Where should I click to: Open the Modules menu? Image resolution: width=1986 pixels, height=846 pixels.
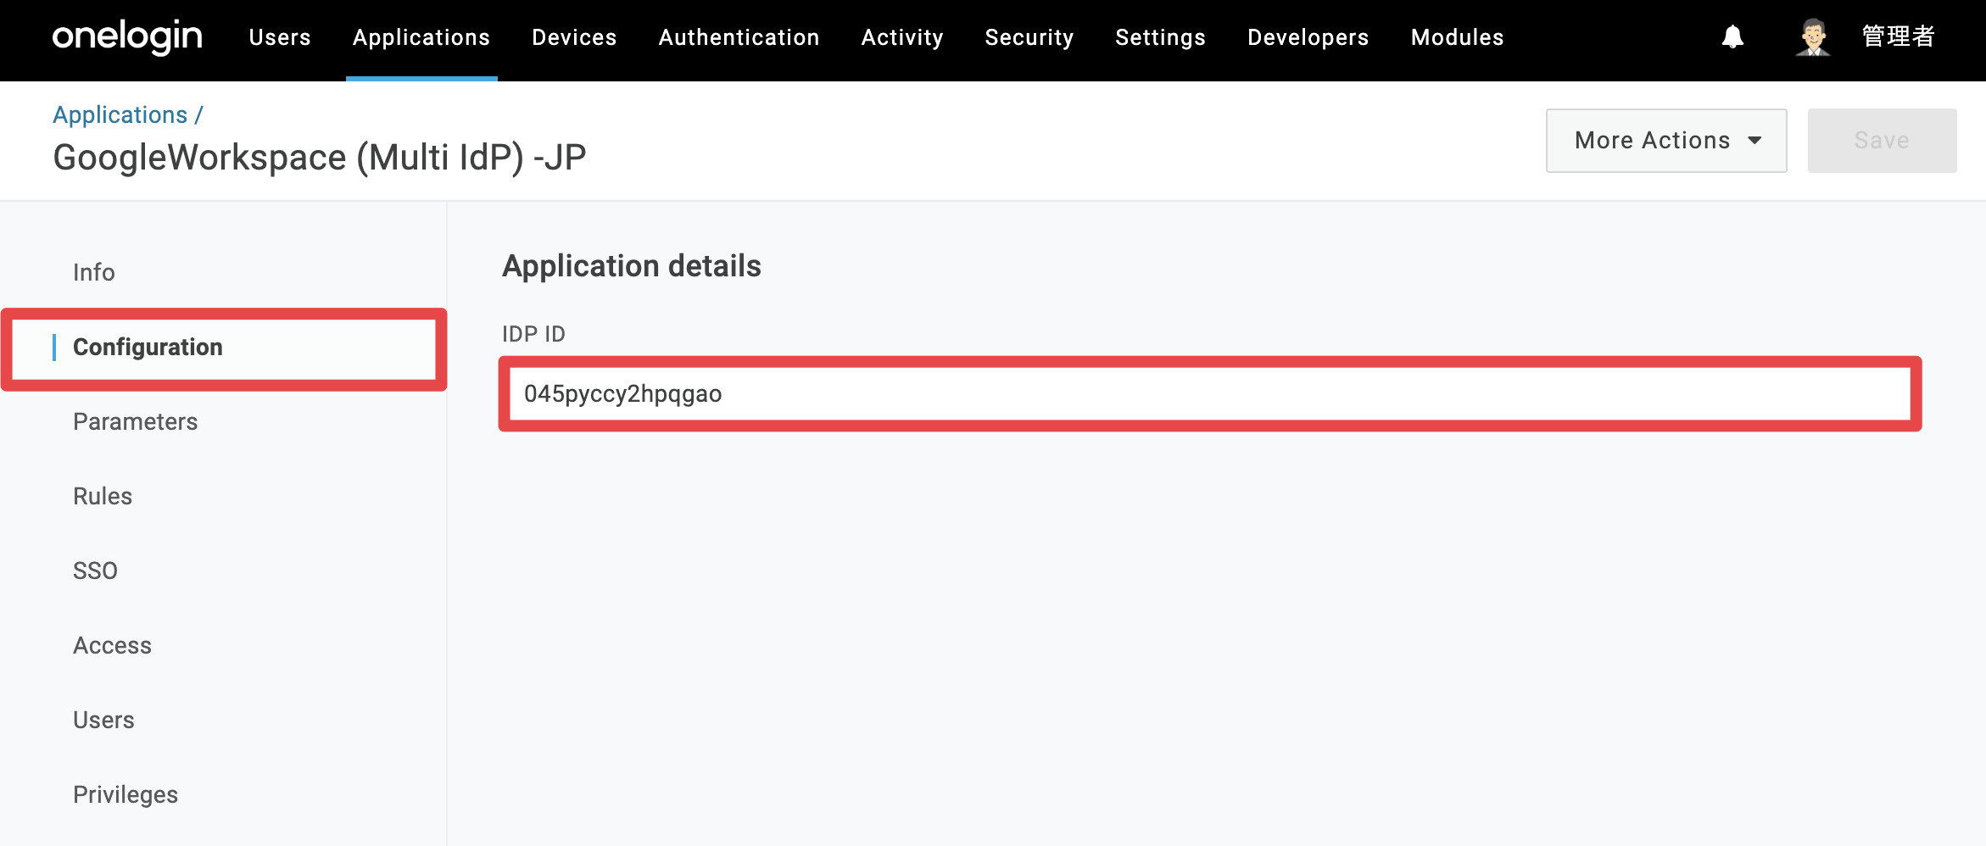[1458, 37]
